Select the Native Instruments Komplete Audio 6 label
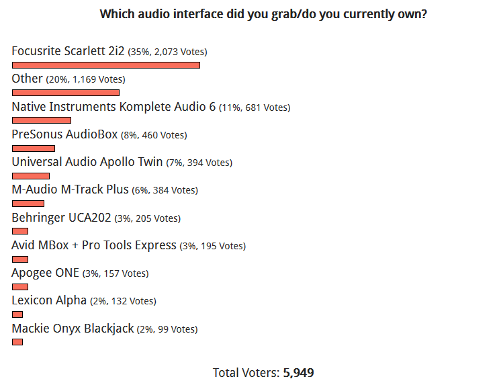This screenshot has width=497, height=385. 114,107
